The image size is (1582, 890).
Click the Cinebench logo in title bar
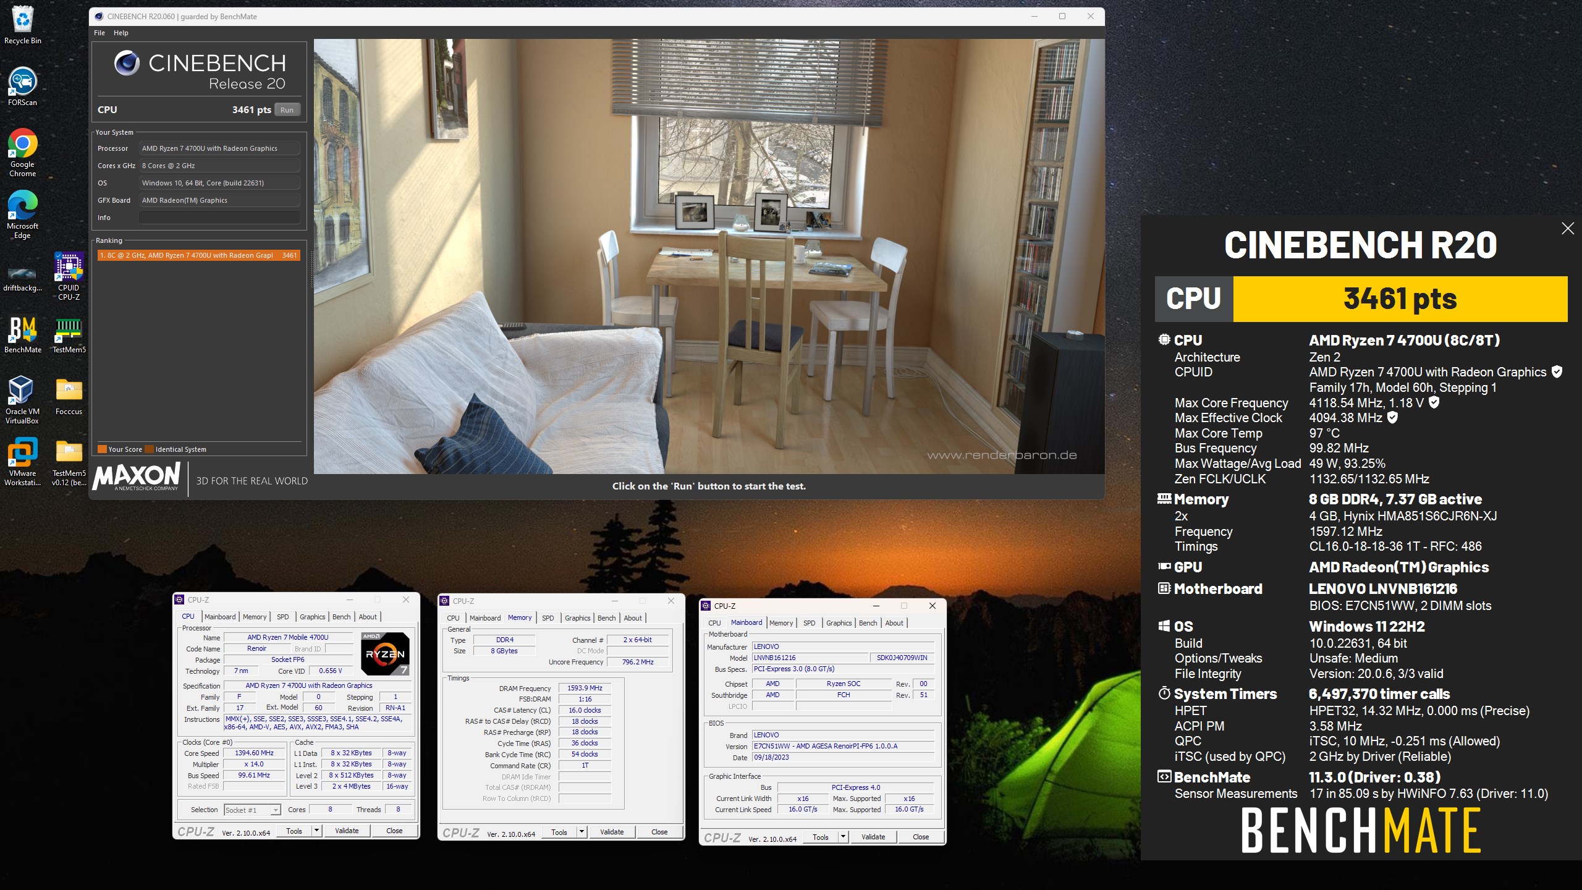pyautogui.click(x=99, y=16)
